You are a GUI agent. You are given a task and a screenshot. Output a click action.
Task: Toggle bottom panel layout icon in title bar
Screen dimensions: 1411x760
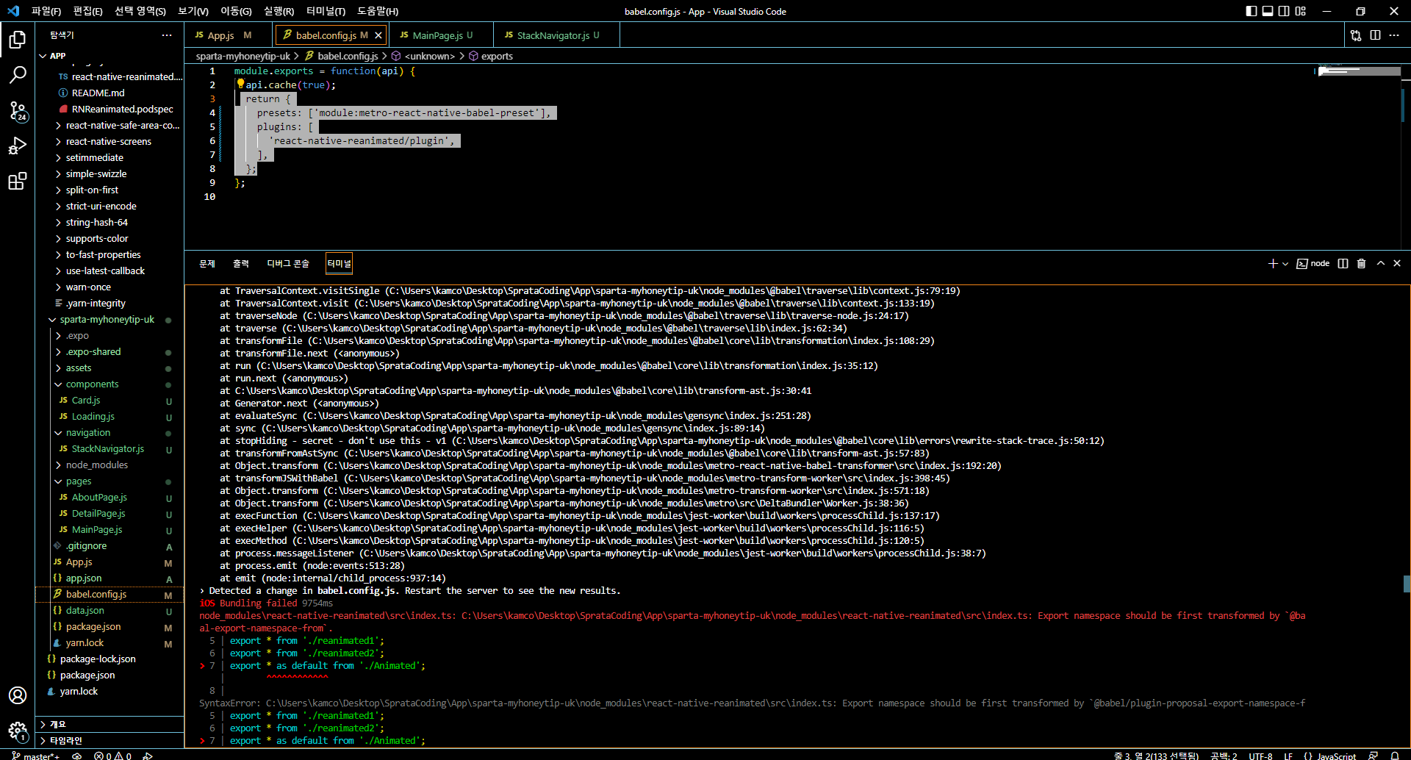click(x=1268, y=11)
